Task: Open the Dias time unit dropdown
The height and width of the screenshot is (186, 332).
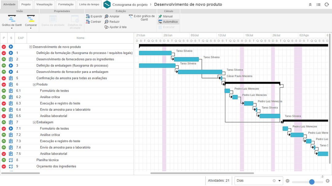Action: (x=279, y=181)
